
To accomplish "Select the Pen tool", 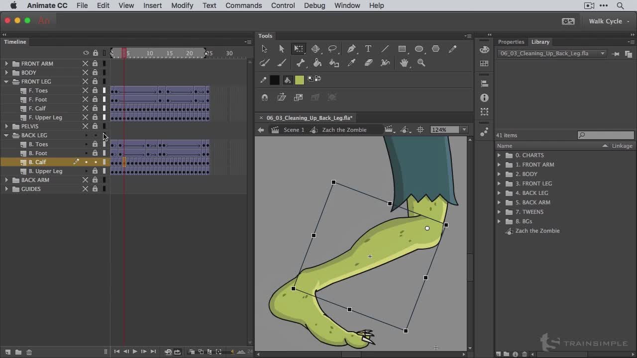I will [x=351, y=49].
